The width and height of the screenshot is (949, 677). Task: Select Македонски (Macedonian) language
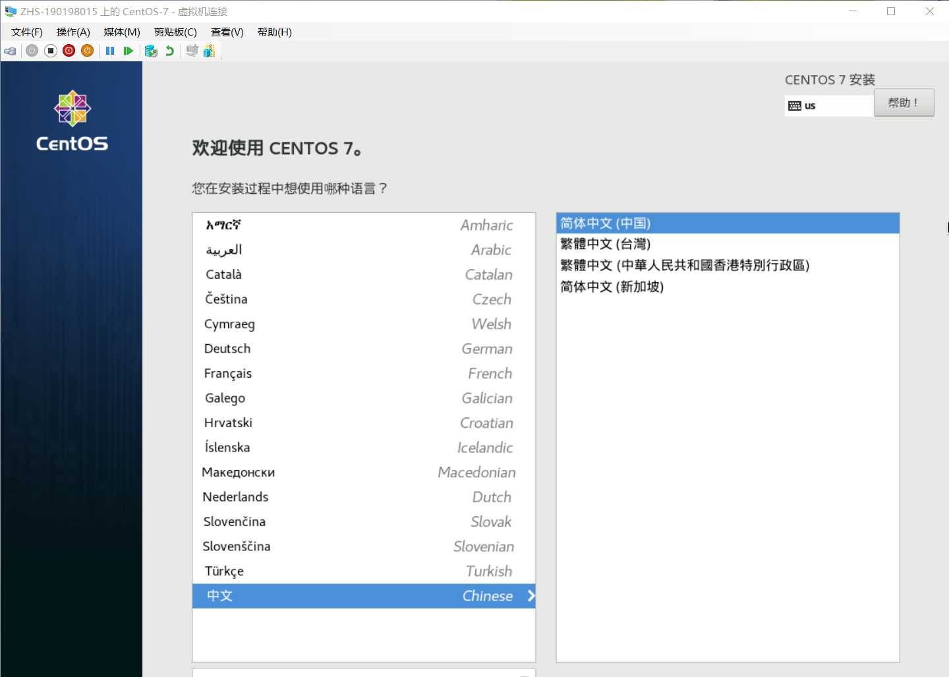[364, 473]
